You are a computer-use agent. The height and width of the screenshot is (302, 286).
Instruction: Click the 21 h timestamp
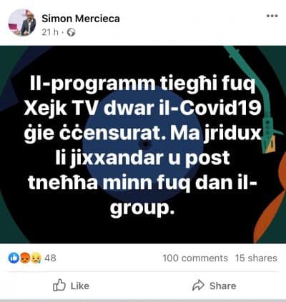[50, 32]
